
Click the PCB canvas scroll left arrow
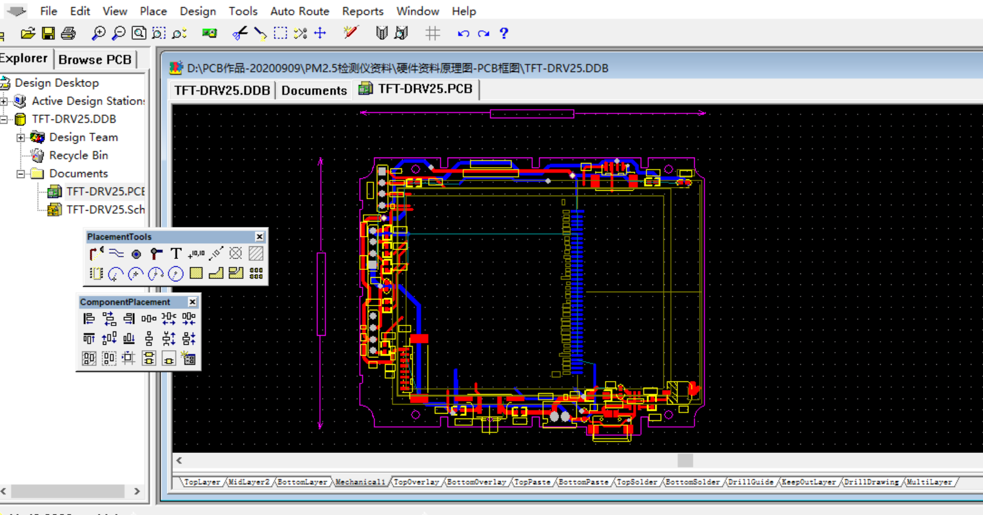click(180, 461)
